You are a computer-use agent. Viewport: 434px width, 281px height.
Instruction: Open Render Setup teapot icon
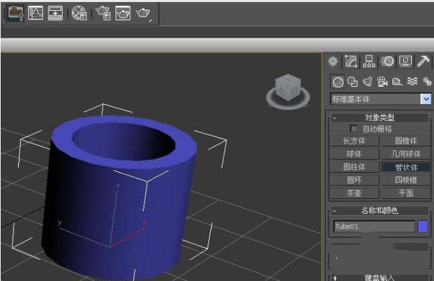102,12
